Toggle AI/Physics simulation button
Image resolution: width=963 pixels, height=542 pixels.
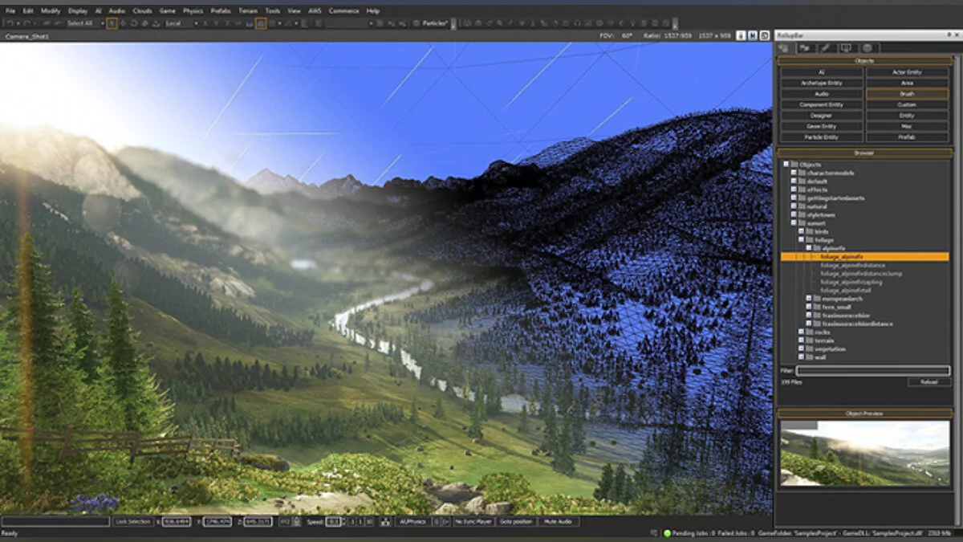pos(412,522)
